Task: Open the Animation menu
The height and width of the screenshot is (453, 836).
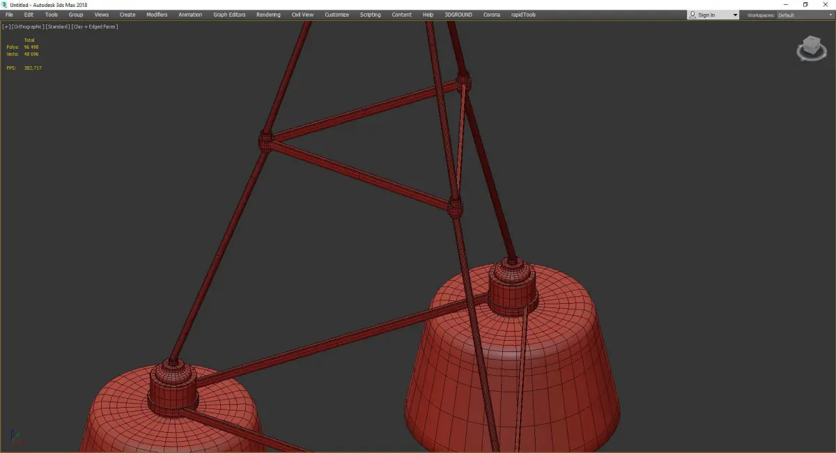Action: coord(190,15)
